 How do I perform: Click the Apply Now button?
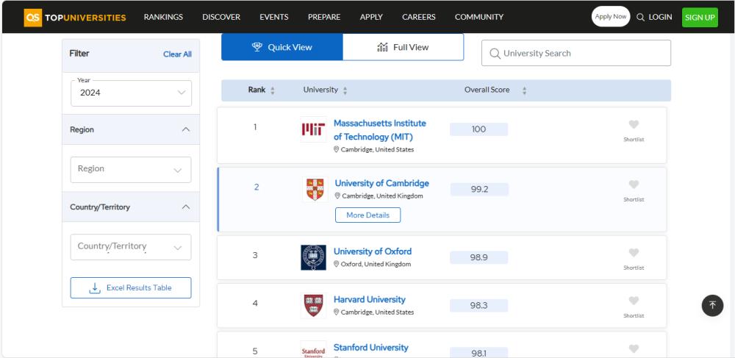611,16
